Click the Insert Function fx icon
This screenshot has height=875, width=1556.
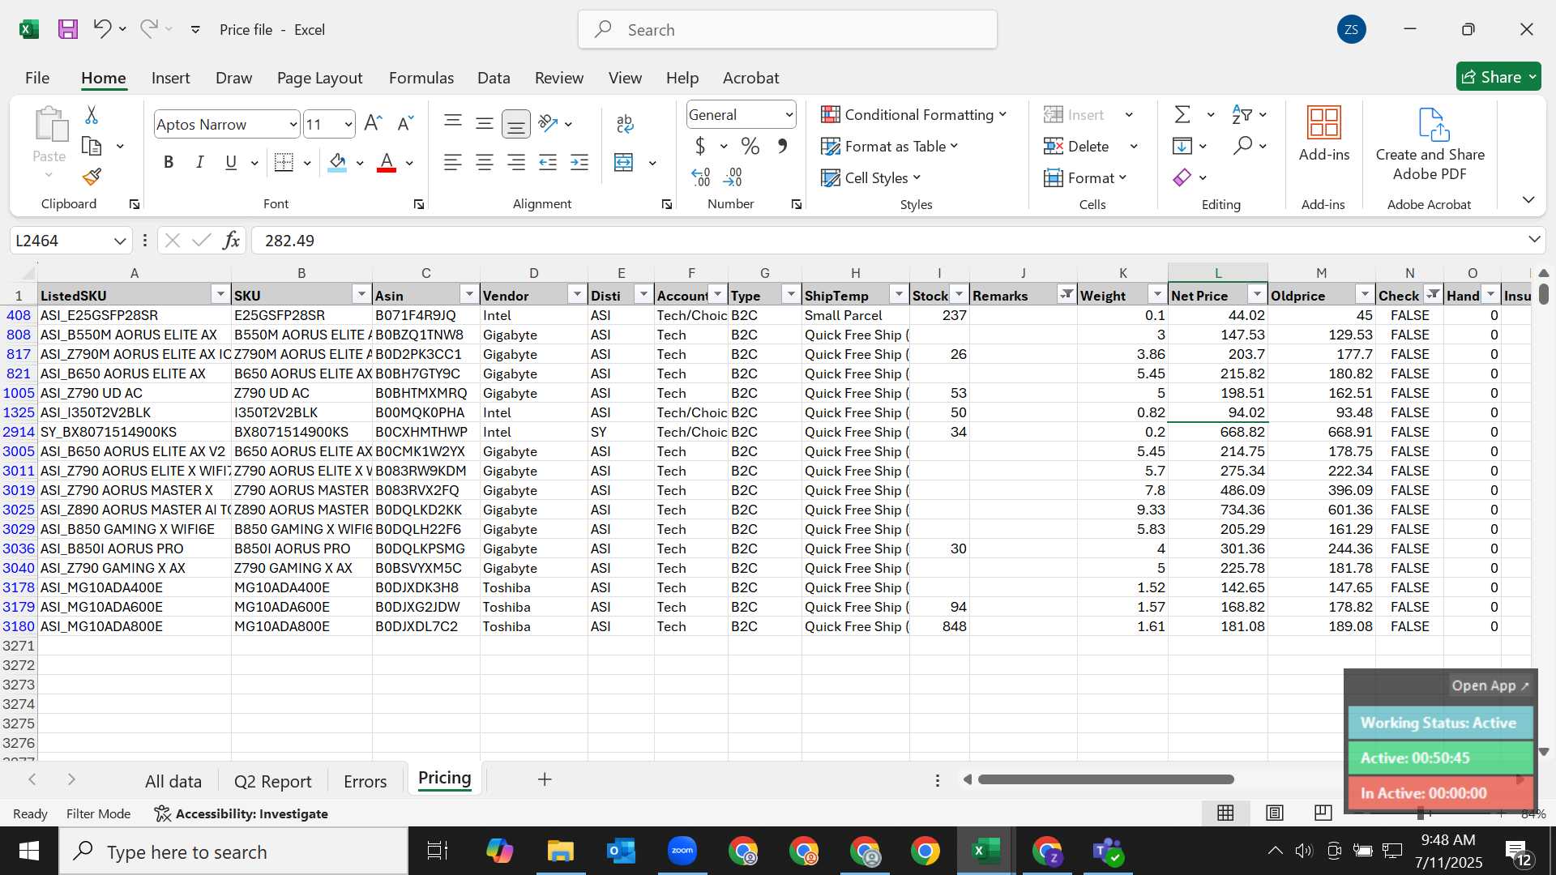pos(231,241)
